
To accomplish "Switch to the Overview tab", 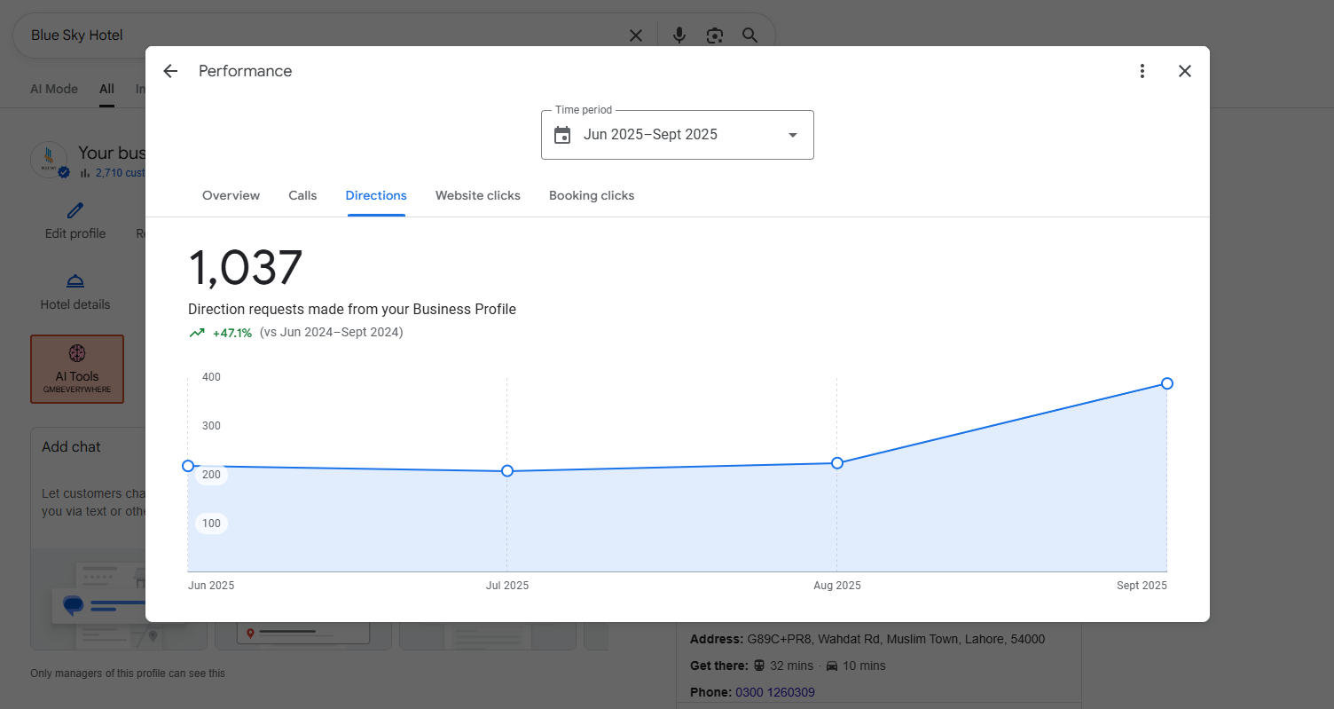I will 231,195.
